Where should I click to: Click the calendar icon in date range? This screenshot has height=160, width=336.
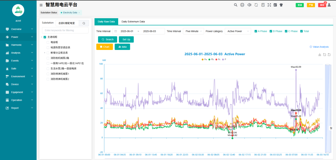click(x=116, y=31)
